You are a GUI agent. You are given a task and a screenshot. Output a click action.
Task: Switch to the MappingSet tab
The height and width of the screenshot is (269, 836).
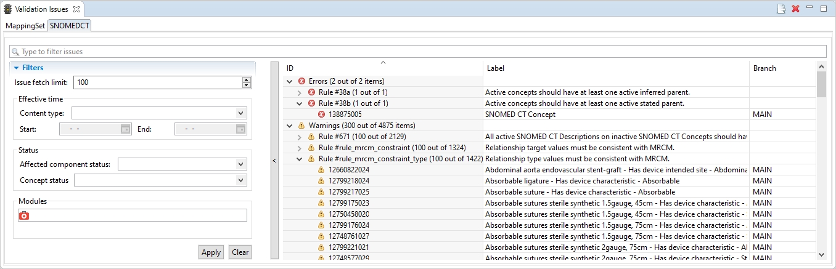(x=25, y=26)
